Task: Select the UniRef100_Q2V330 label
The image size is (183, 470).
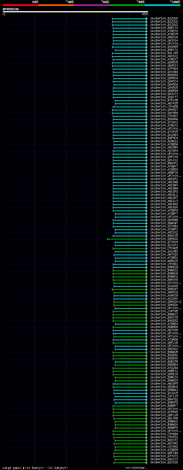Action: tap(164, 463)
